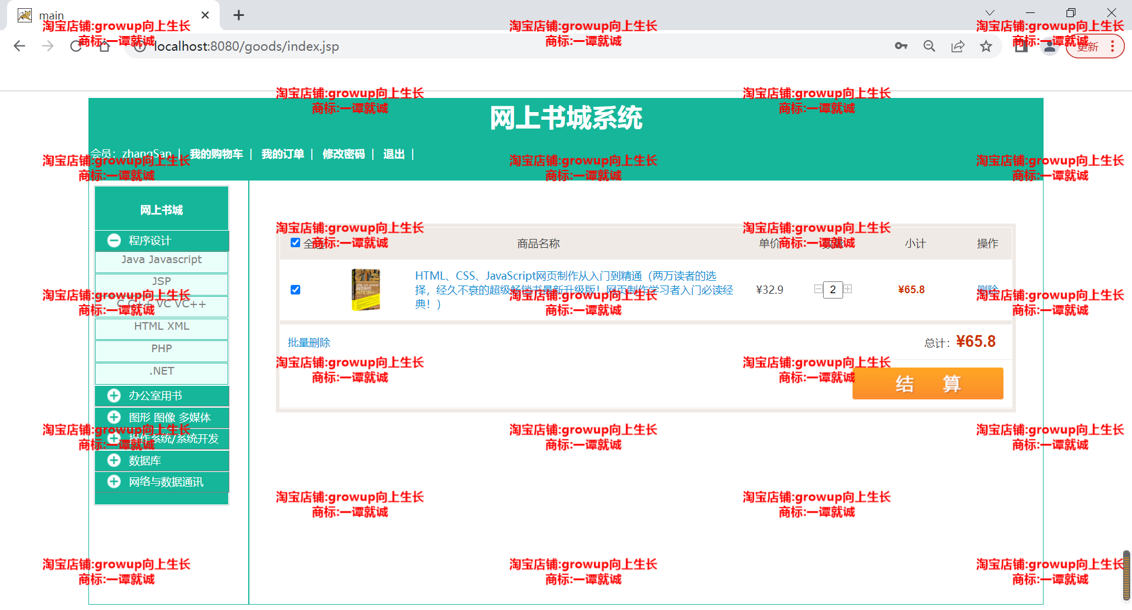Viewport: 1132px width, 610px height.
Task: Click the orange 结算 checkout button
Action: click(927, 383)
